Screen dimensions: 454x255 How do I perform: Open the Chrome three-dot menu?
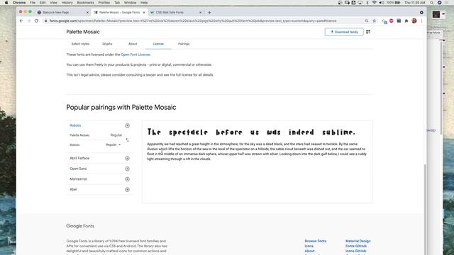click(x=421, y=21)
